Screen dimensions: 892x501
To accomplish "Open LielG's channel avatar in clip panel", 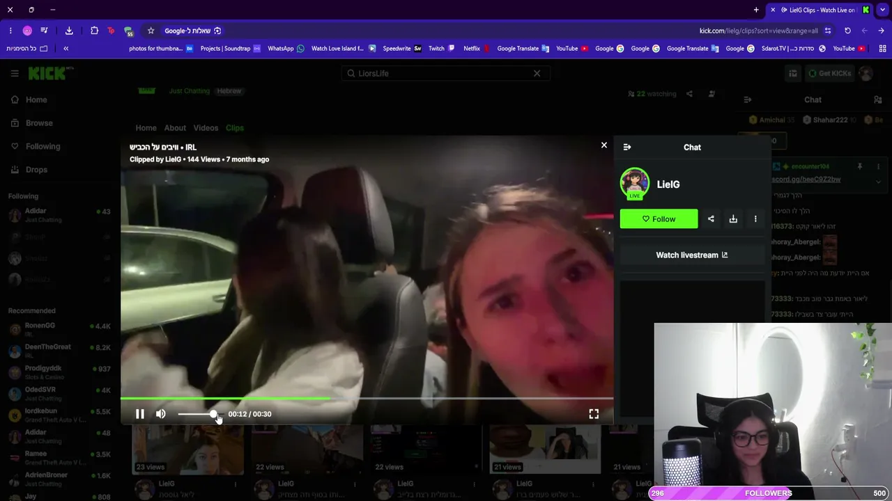I will pyautogui.click(x=635, y=184).
